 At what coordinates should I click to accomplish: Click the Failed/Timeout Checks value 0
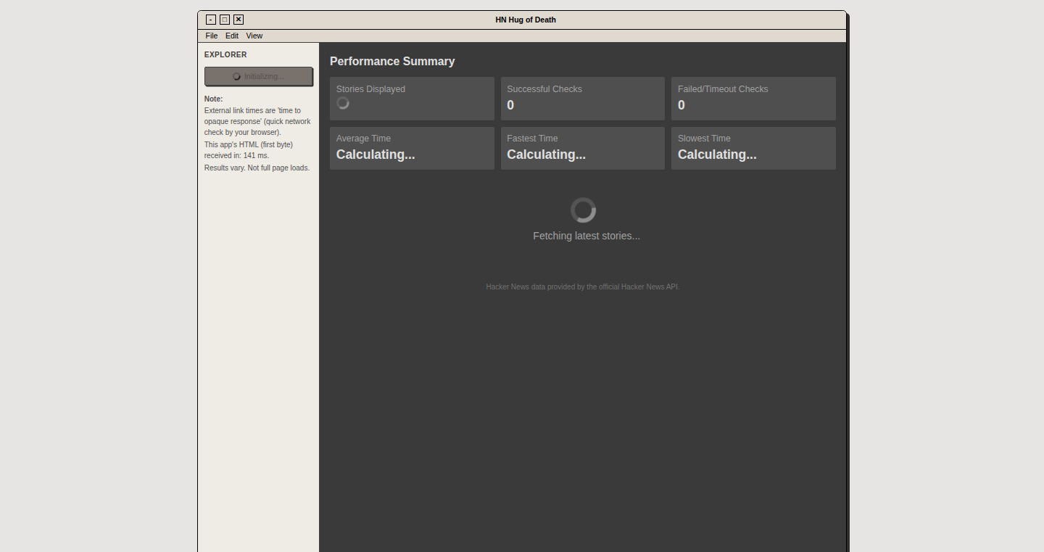(681, 105)
